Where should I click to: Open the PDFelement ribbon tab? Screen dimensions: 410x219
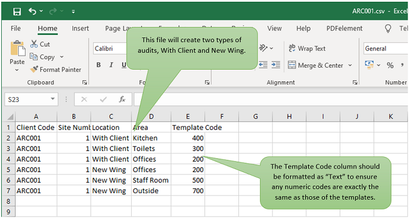click(344, 28)
